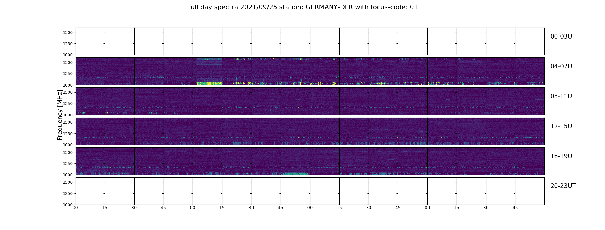Click the 1000 tick label of the 12-15UT panel

point(68,145)
